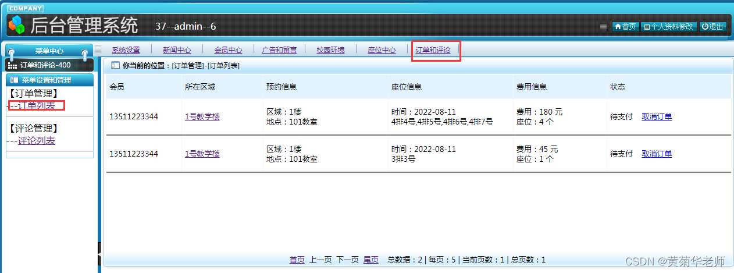
Task: Open 1号教学楼 link in 180 元 row
Action: pyautogui.click(x=202, y=116)
